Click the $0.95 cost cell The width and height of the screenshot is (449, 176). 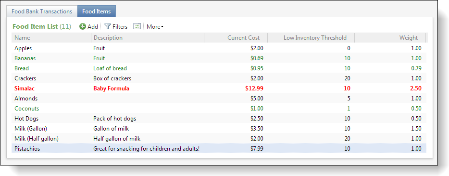pyautogui.click(x=257, y=68)
